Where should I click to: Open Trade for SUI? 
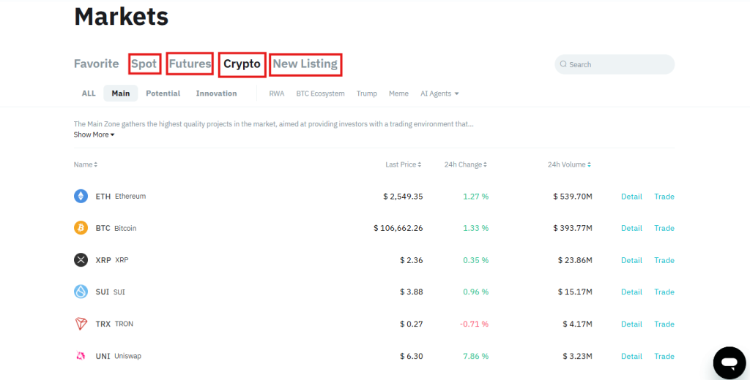pyautogui.click(x=664, y=292)
